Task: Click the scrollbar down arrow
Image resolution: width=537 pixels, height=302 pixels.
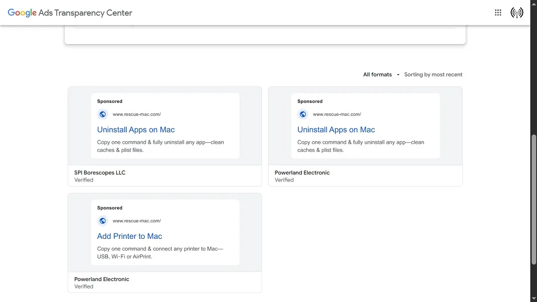Action: 534,299
